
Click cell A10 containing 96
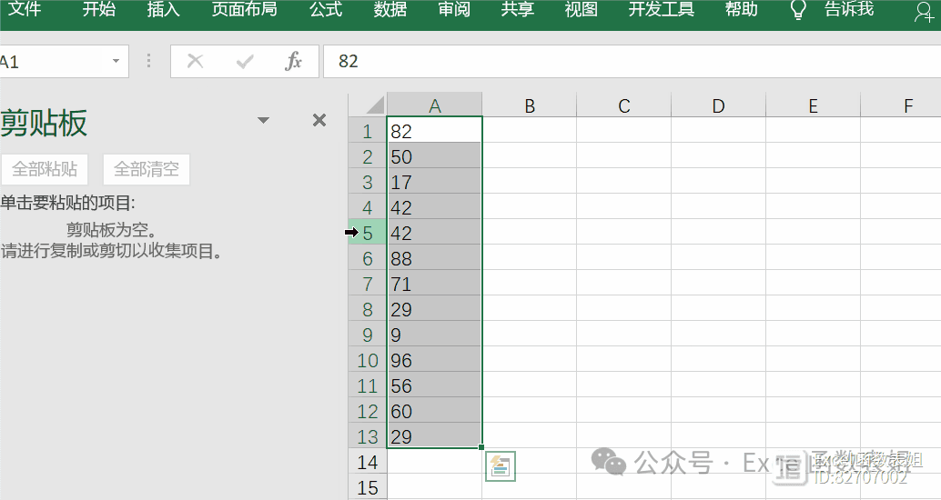pos(434,360)
